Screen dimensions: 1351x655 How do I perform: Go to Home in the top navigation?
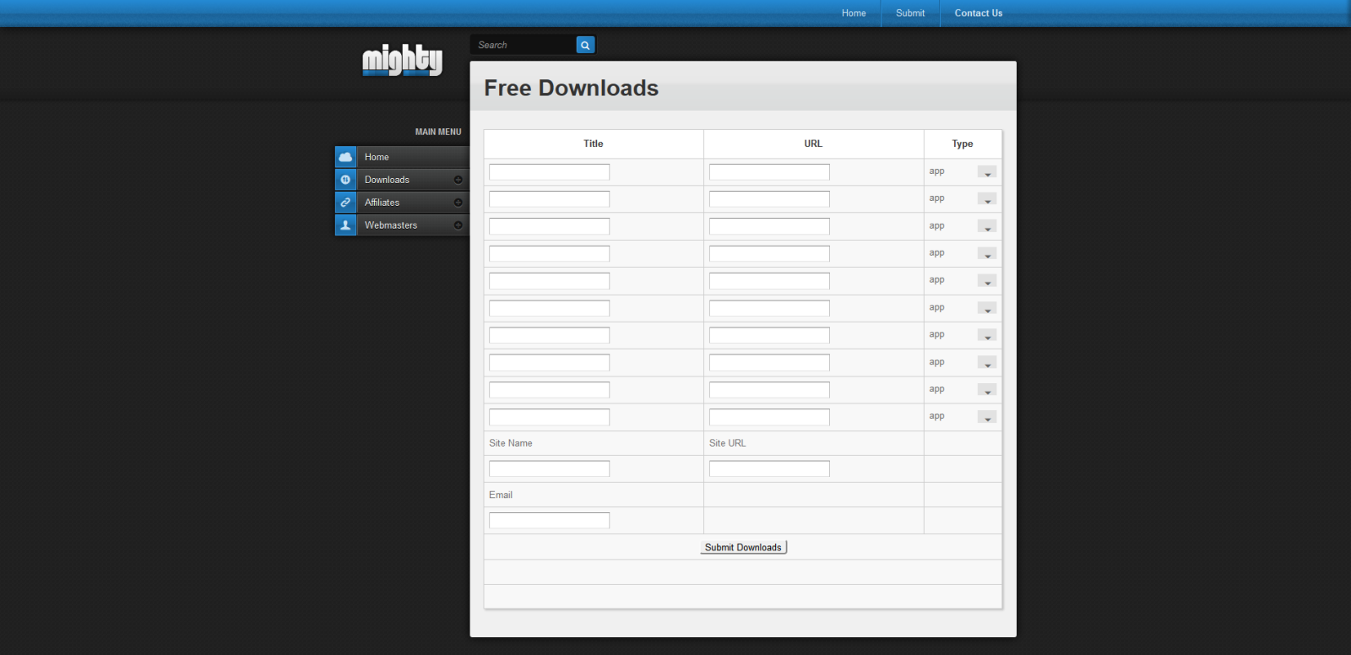click(854, 14)
